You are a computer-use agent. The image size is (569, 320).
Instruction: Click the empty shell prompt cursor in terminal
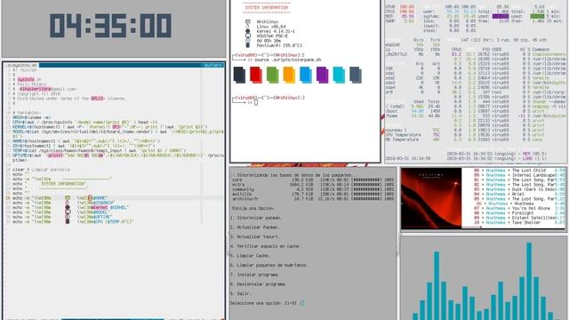[256, 103]
